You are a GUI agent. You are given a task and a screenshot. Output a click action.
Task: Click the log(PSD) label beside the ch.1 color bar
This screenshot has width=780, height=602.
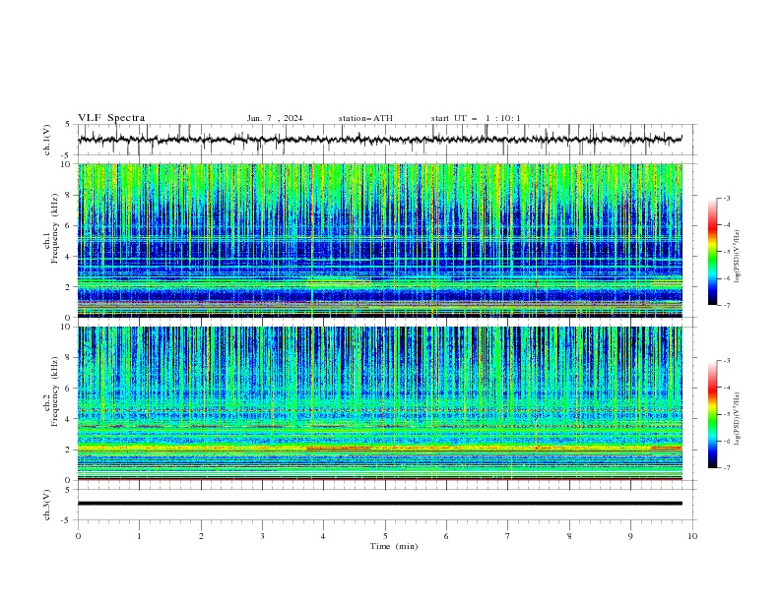pyautogui.click(x=738, y=257)
